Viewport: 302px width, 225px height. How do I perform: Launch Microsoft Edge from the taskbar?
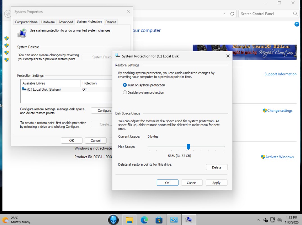(144, 220)
